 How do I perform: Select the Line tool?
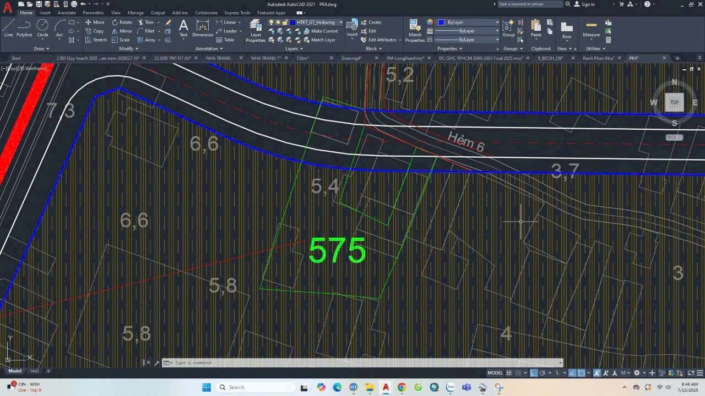pos(8,29)
